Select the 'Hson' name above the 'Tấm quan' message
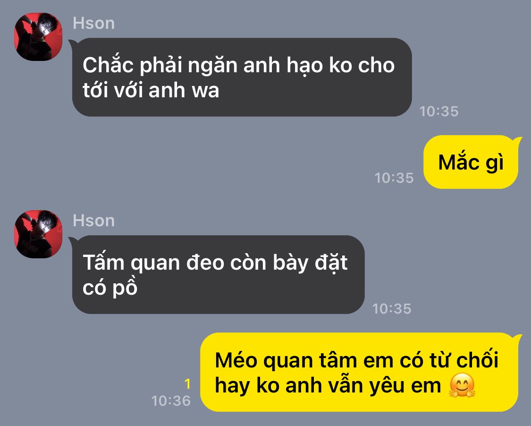This screenshot has height=426, width=531. (94, 221)
